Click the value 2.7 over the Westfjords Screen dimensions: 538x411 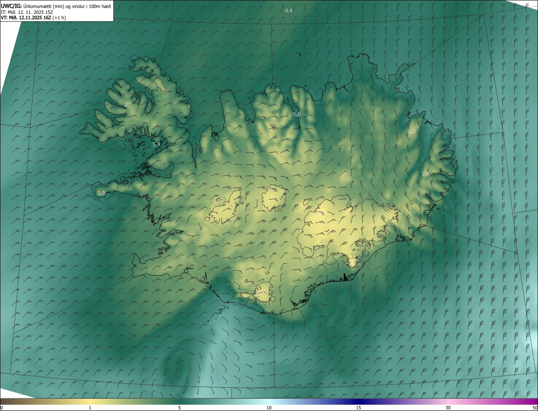click(x=128, y=104)
